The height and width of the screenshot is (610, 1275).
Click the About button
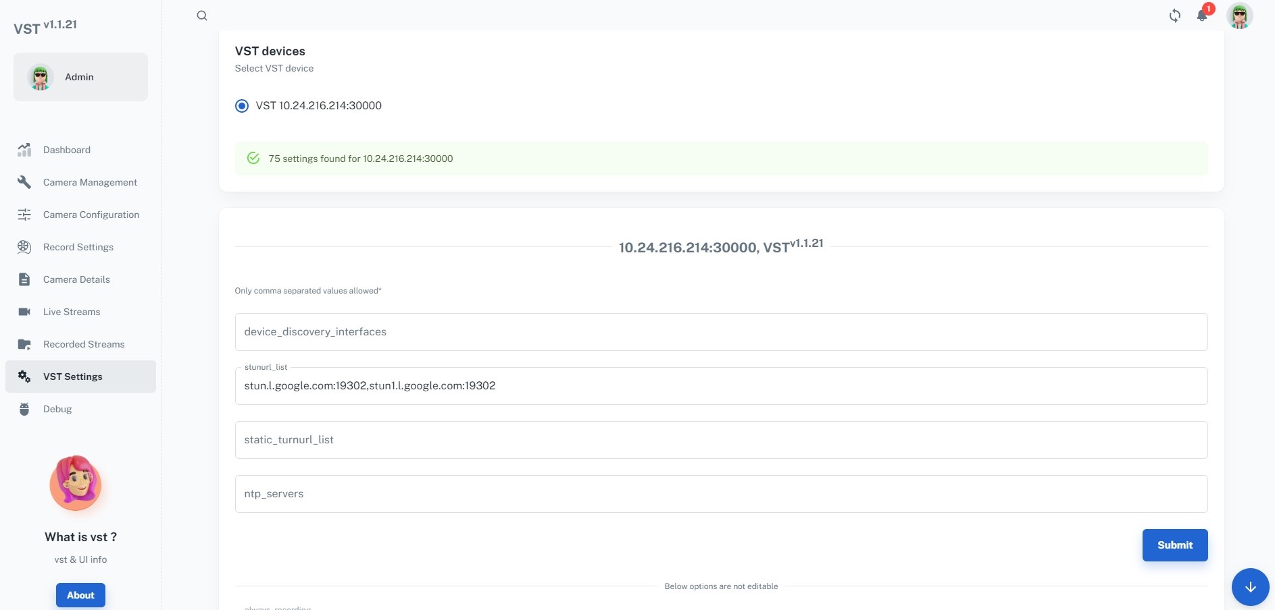click(80, 595)
